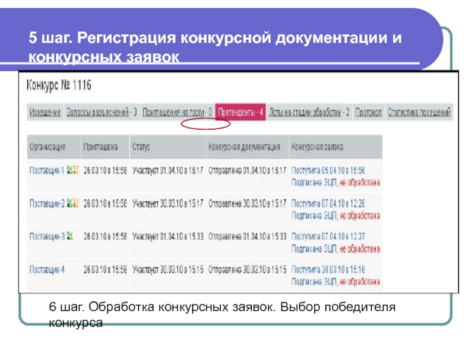
Task: Click the Конкурсная заявка column header
Action: point(336,147)
